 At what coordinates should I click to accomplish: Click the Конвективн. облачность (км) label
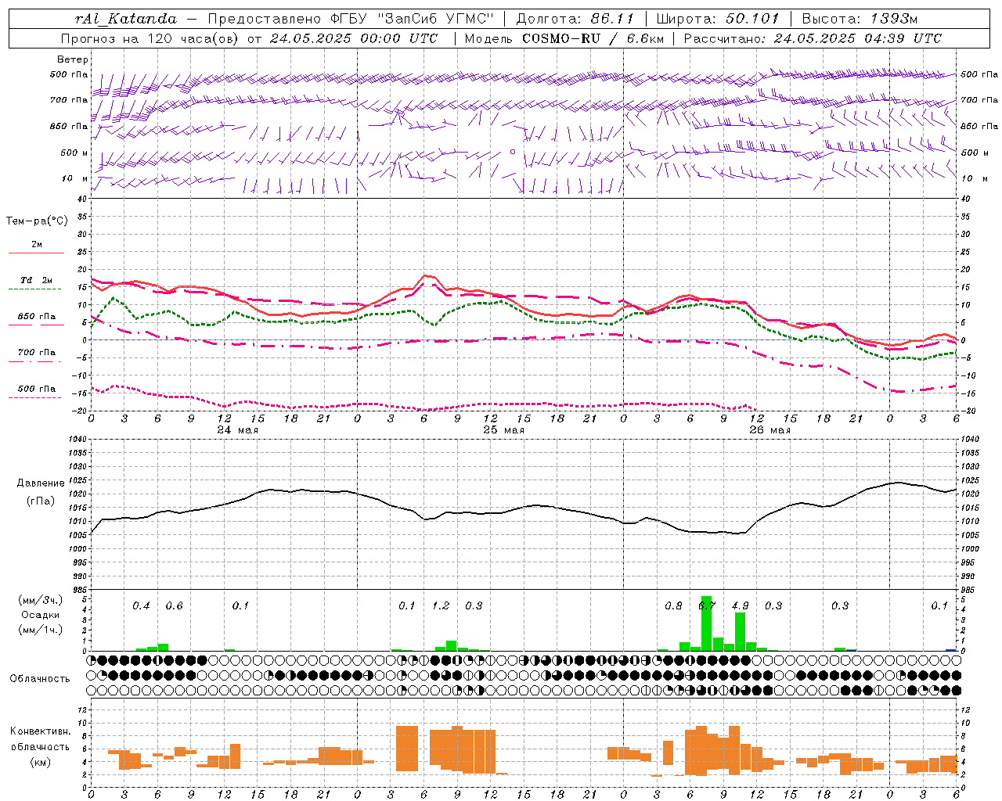(40, 746)
